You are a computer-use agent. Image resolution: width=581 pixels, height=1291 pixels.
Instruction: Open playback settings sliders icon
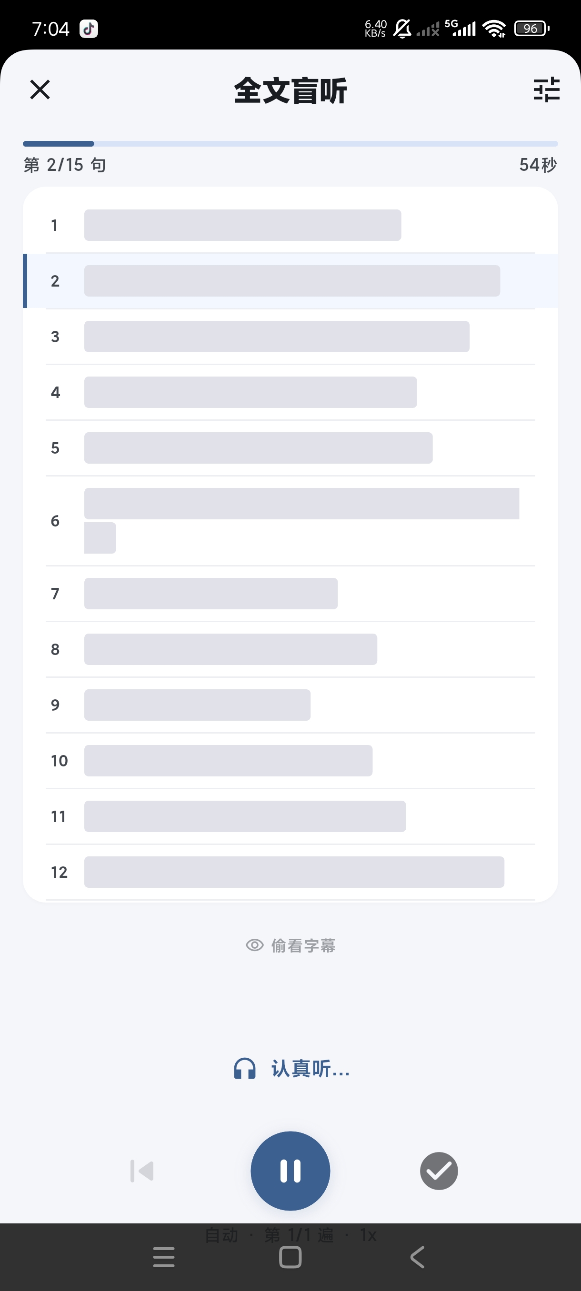pyautogui.click(x=546, y=89)
